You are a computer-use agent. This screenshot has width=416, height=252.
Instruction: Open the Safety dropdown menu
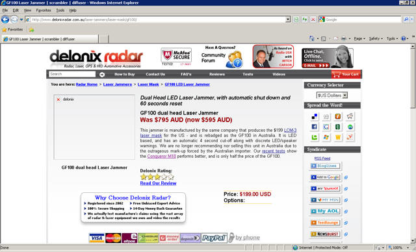pyautogui.click(x=376, y=39)
